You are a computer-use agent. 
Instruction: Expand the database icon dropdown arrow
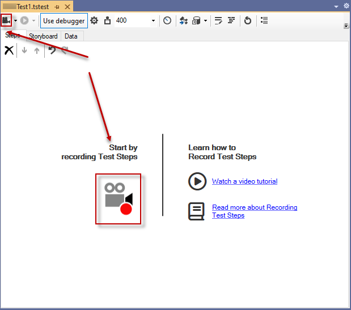pyautogui.click(x=205, y=20)
